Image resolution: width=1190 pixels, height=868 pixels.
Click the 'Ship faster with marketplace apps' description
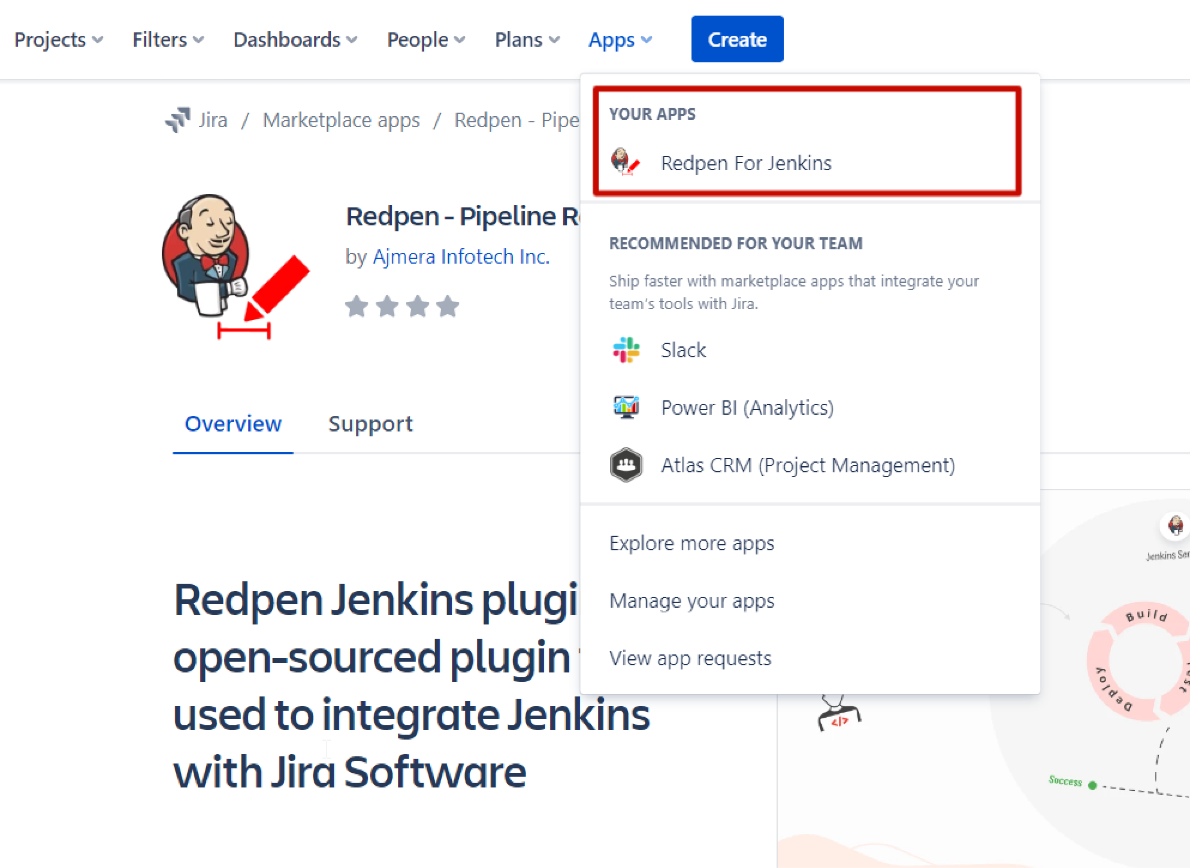point(794,292)
